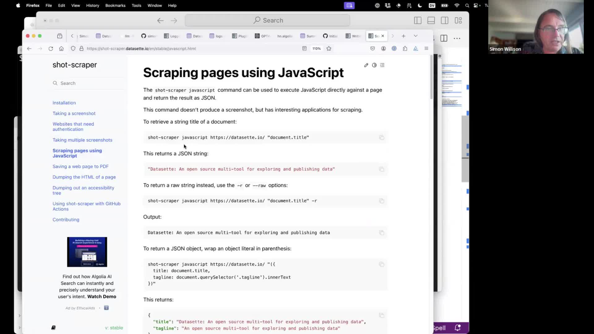Bookmark this page with star icon

329,49
